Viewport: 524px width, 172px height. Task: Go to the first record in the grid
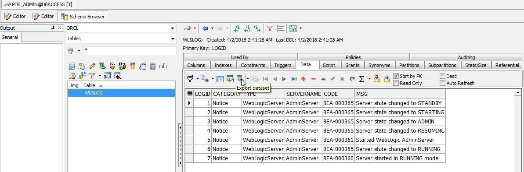tap(265, 79)
